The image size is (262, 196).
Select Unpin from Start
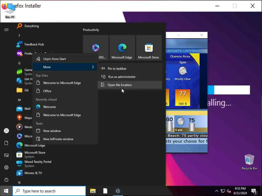point(65,59)
